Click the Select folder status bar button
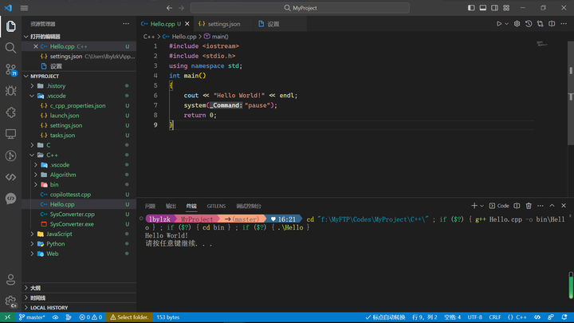 click(129, 317)
